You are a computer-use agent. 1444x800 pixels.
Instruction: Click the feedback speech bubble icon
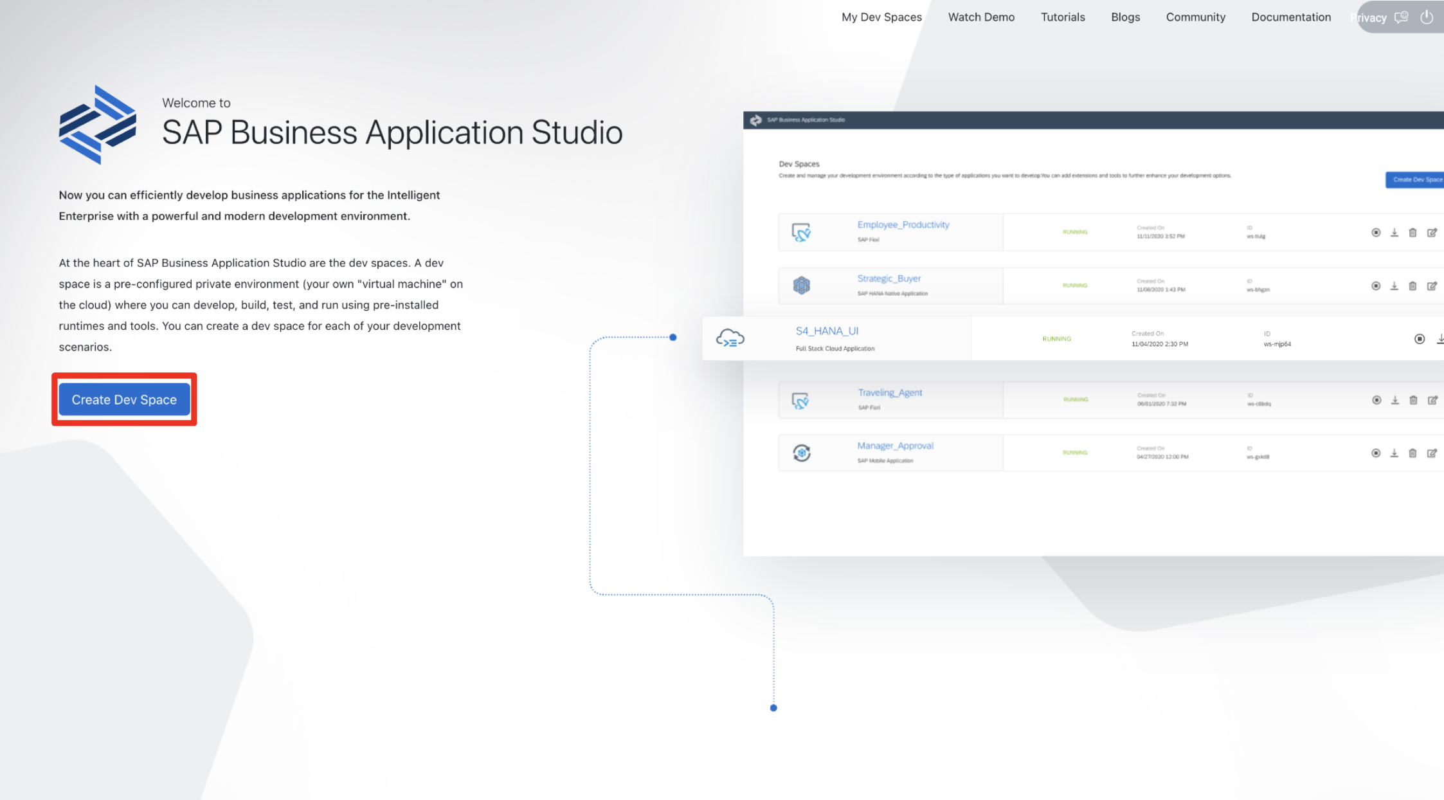1402,17
